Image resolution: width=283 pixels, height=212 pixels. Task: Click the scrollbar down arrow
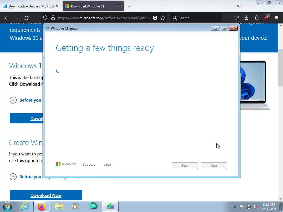pos(281,199)
